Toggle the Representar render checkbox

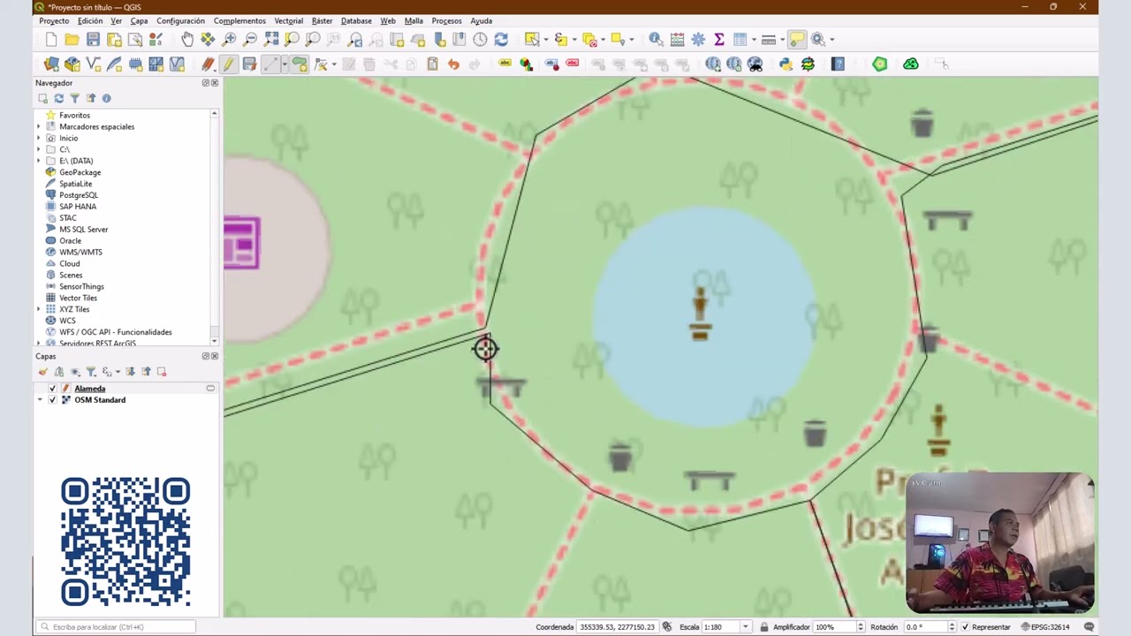pos(965,627)
